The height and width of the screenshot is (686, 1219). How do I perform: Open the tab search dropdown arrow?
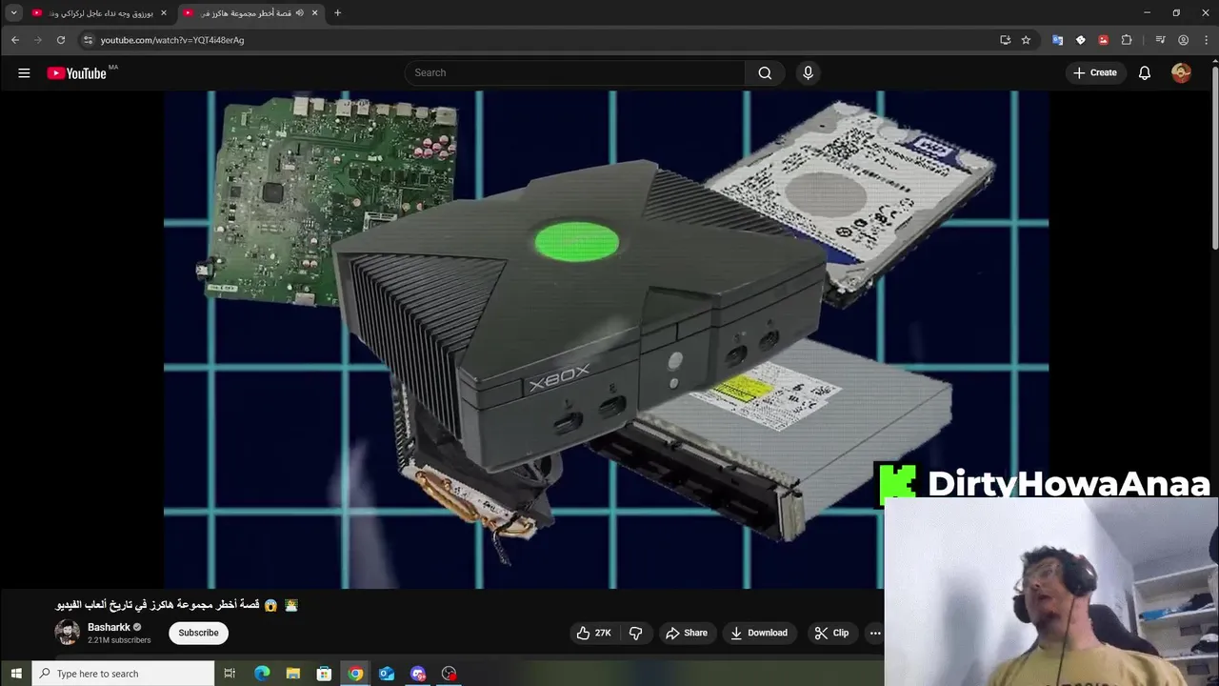tap(13, 12)
